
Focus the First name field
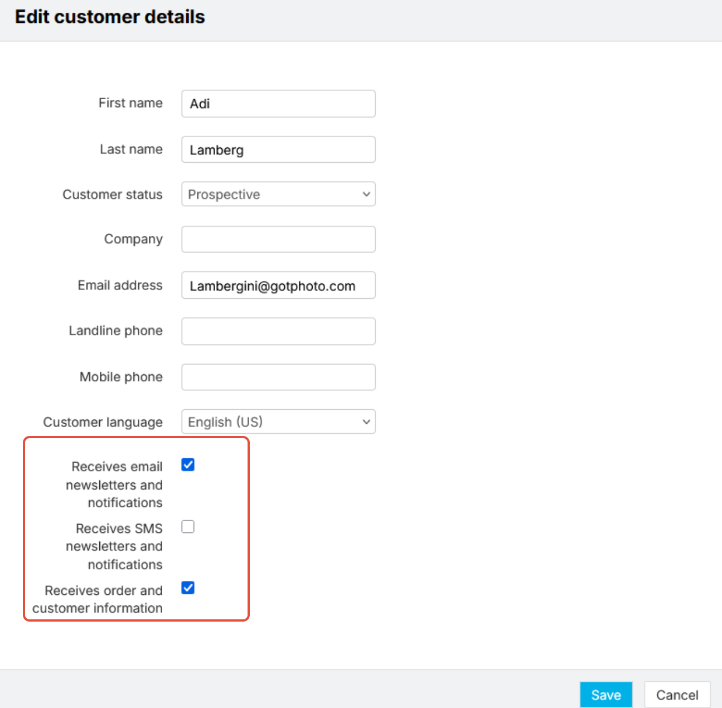click(278, 104)
